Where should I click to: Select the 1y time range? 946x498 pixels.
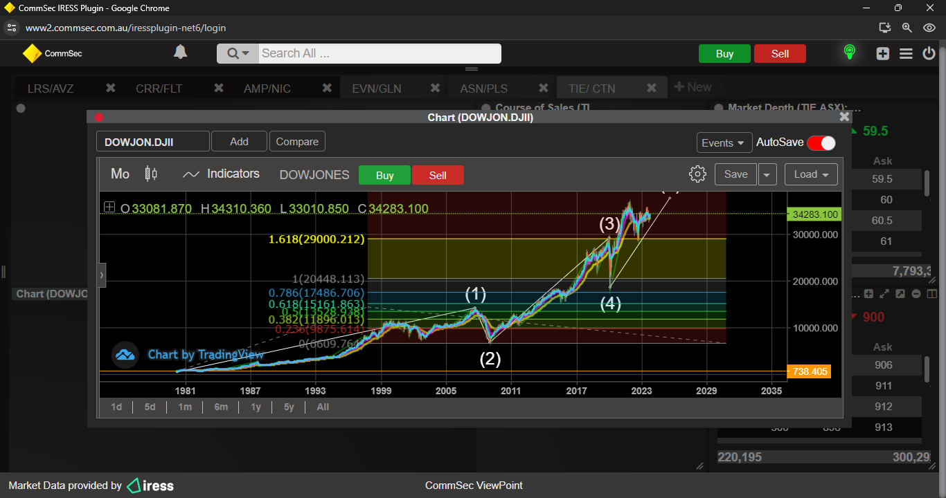click(x=256, y=407)
